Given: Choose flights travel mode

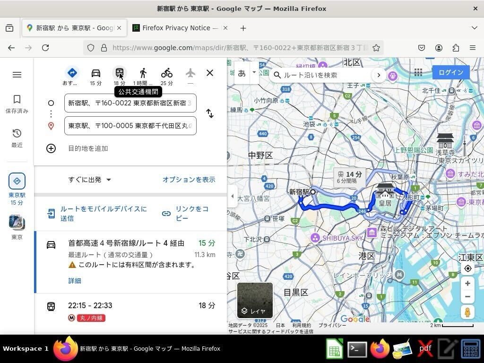Looking at the screenshot, I should (190, 76).
